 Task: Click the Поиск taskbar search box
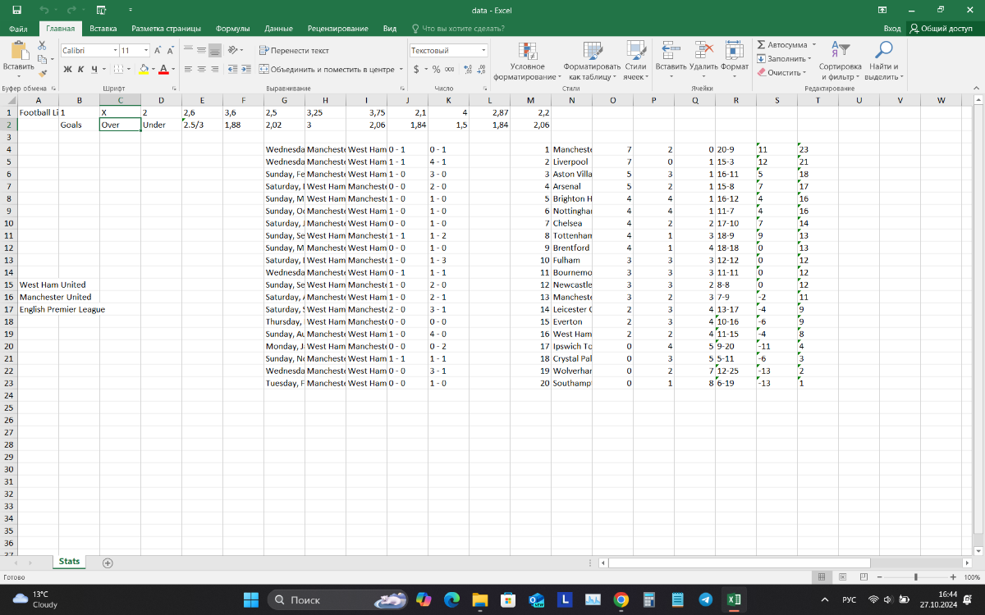pos(338,599)
